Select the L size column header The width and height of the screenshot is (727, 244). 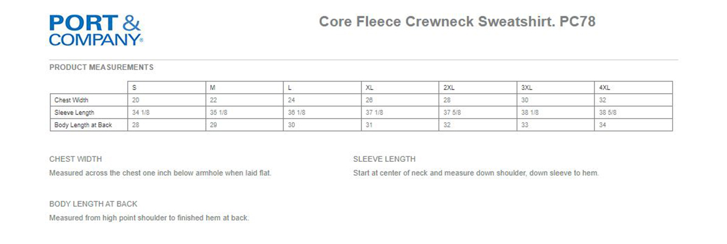(290, 88)
